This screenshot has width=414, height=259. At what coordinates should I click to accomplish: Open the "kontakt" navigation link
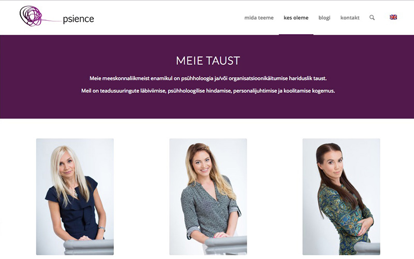pyautogui.click(x=350, y=18)
